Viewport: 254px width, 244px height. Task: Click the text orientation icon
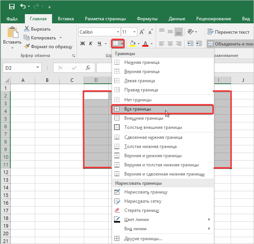(190, 32)
